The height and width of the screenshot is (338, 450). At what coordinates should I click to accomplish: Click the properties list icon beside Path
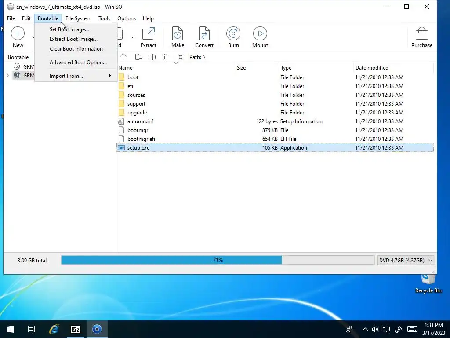(181, 57)
